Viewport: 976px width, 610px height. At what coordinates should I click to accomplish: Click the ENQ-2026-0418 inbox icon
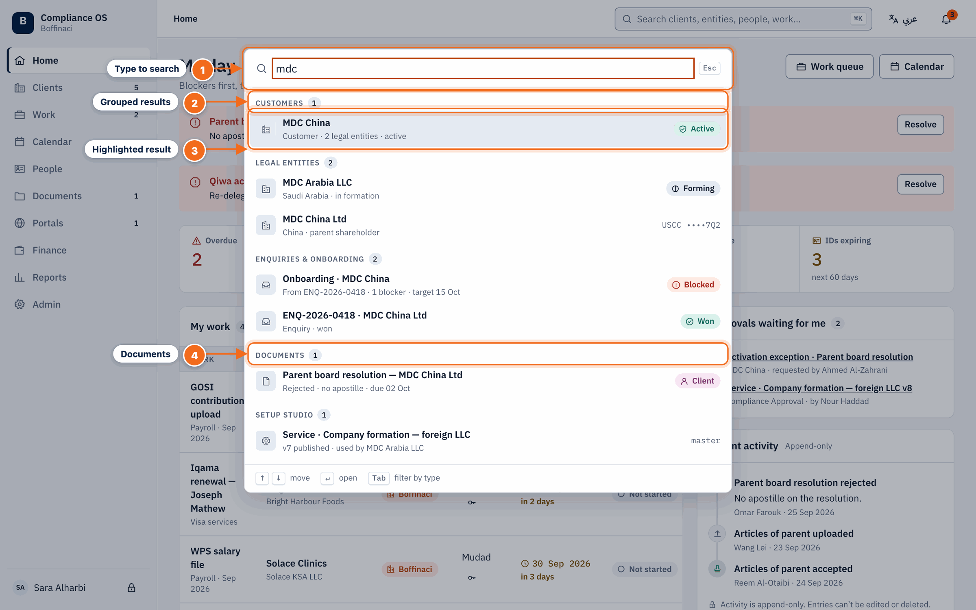pyautogui.click(x=266, y=322)
